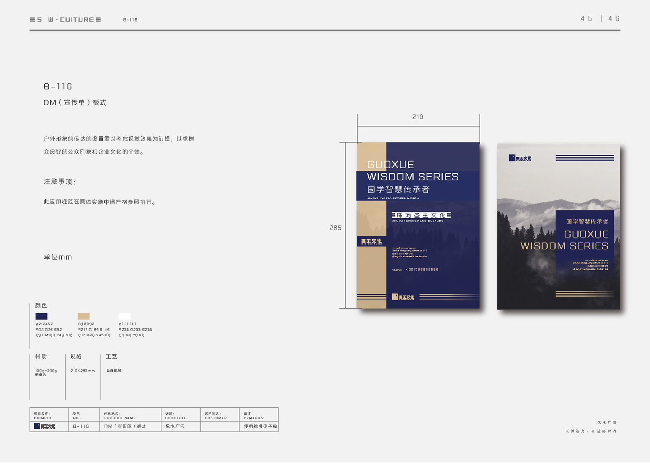650x463 pixels.
Task: Click the 210X285mm size value
Action: point(83,371)
